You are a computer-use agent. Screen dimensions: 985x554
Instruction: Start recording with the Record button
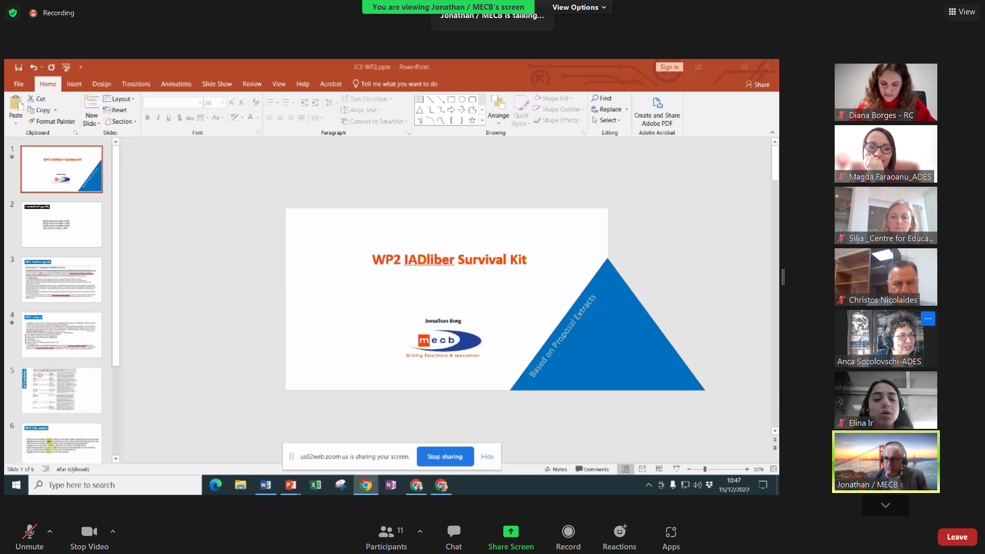(568, 537)
